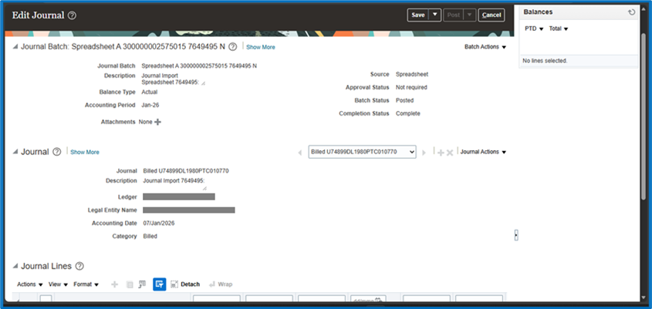Open the Journal Actions menu
The image size is (652, 309).
pos(483,152)
